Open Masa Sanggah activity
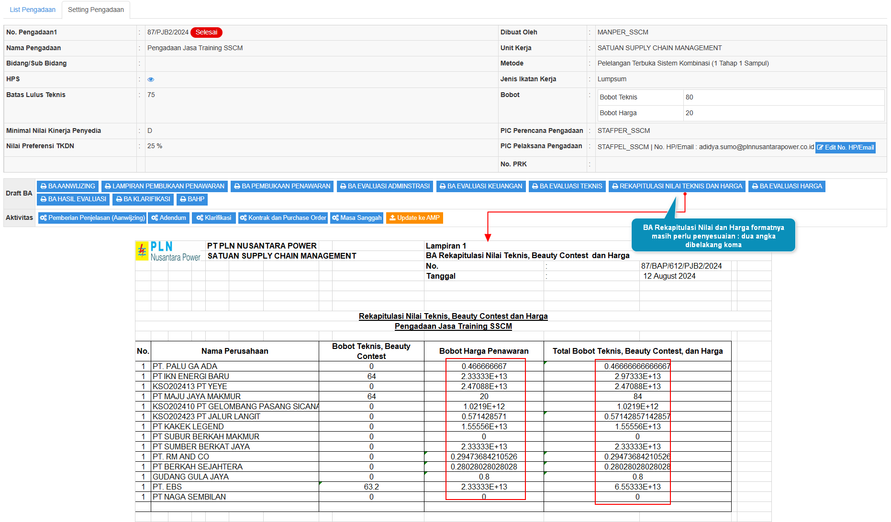 (356, 218)
